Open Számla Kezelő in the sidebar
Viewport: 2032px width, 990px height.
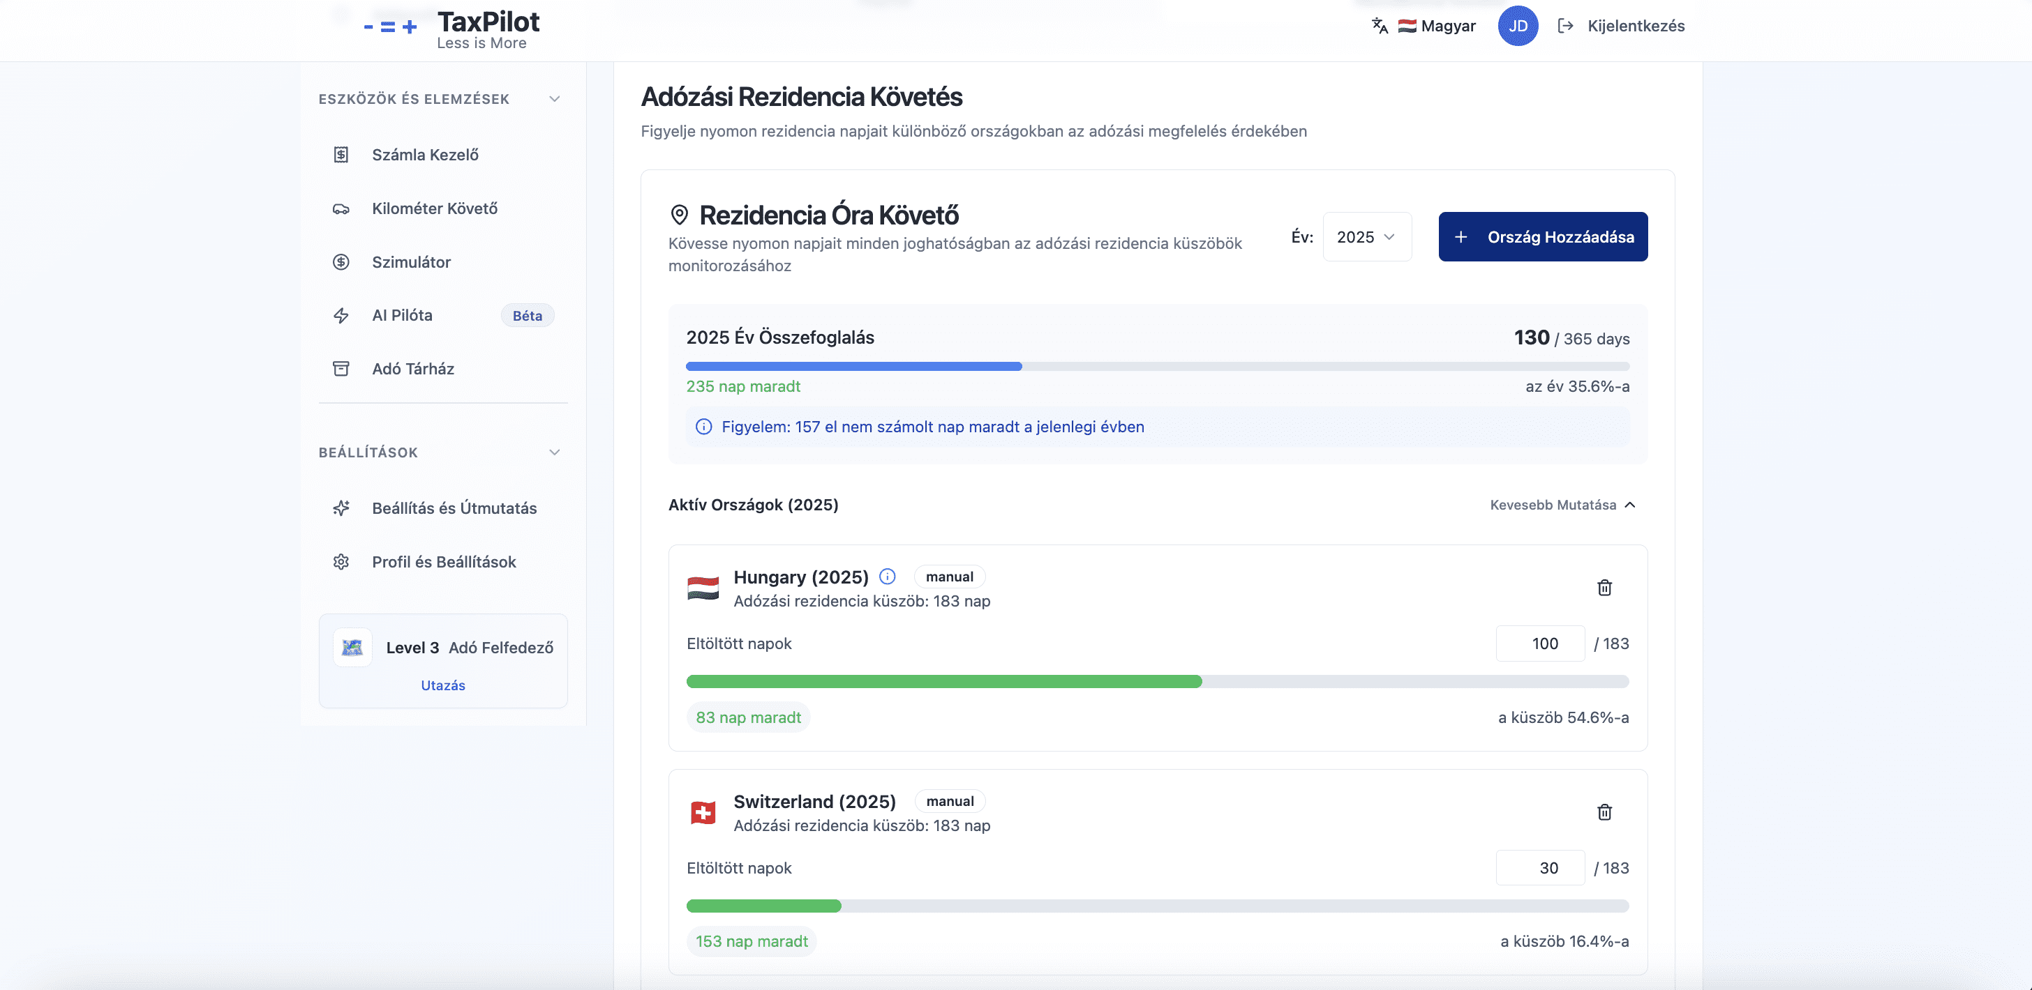(425, 155)
